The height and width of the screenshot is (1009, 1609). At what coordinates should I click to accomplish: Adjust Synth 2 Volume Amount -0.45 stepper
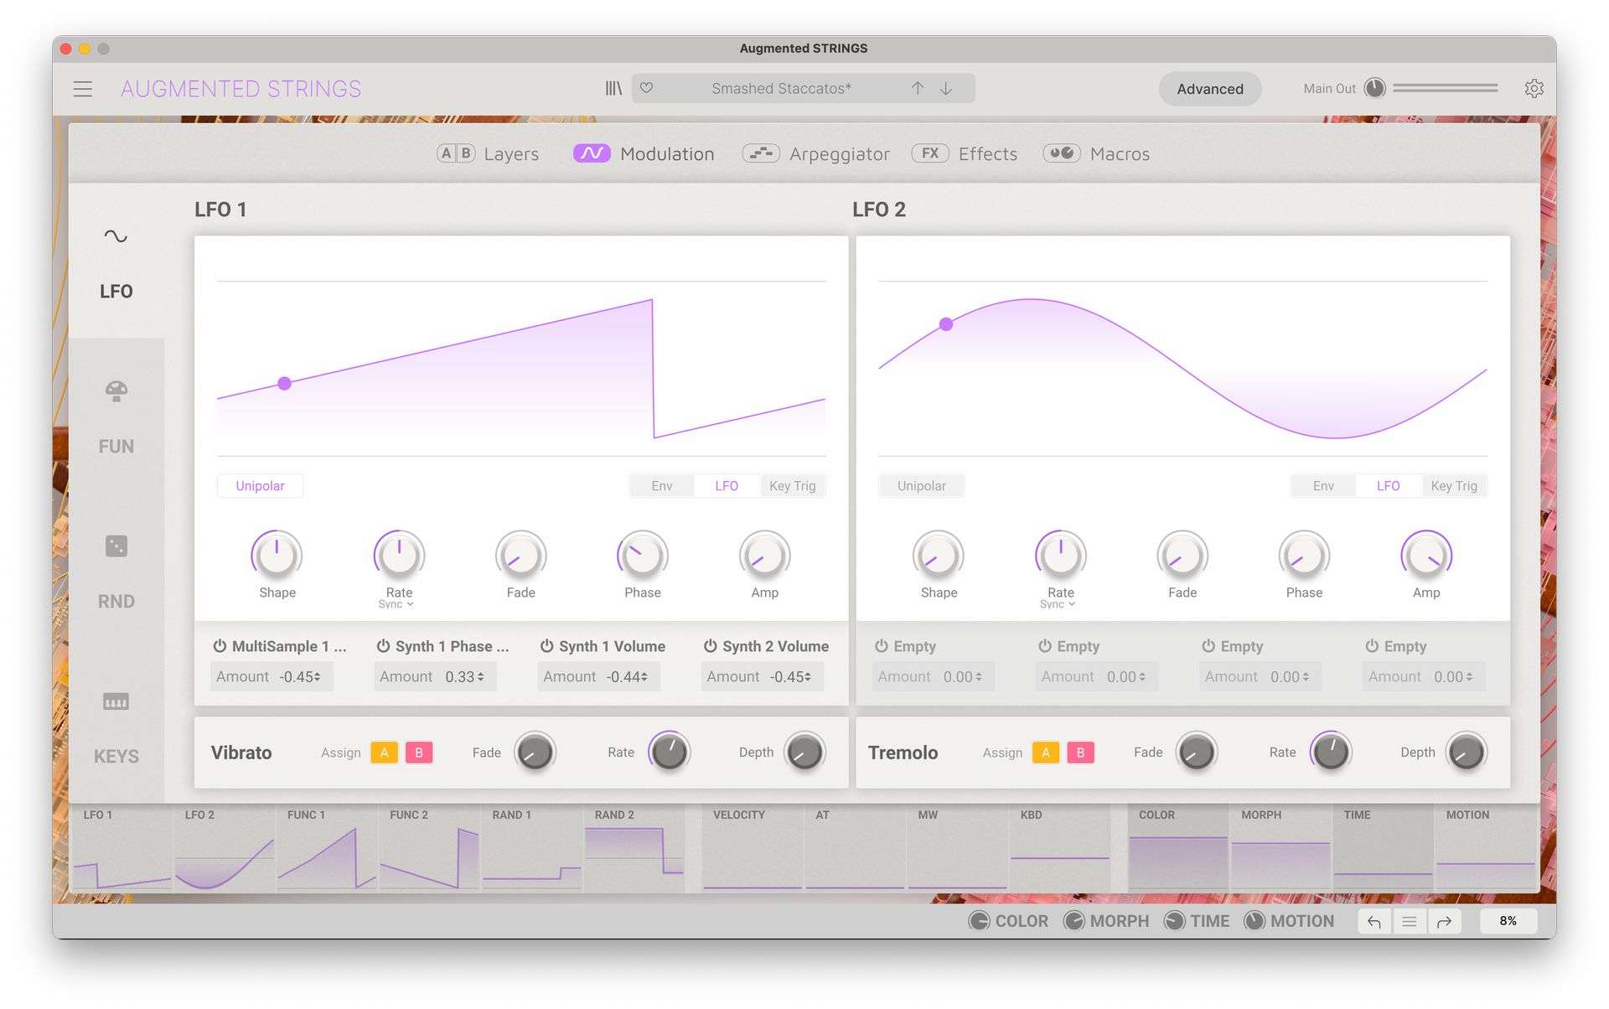790,676
